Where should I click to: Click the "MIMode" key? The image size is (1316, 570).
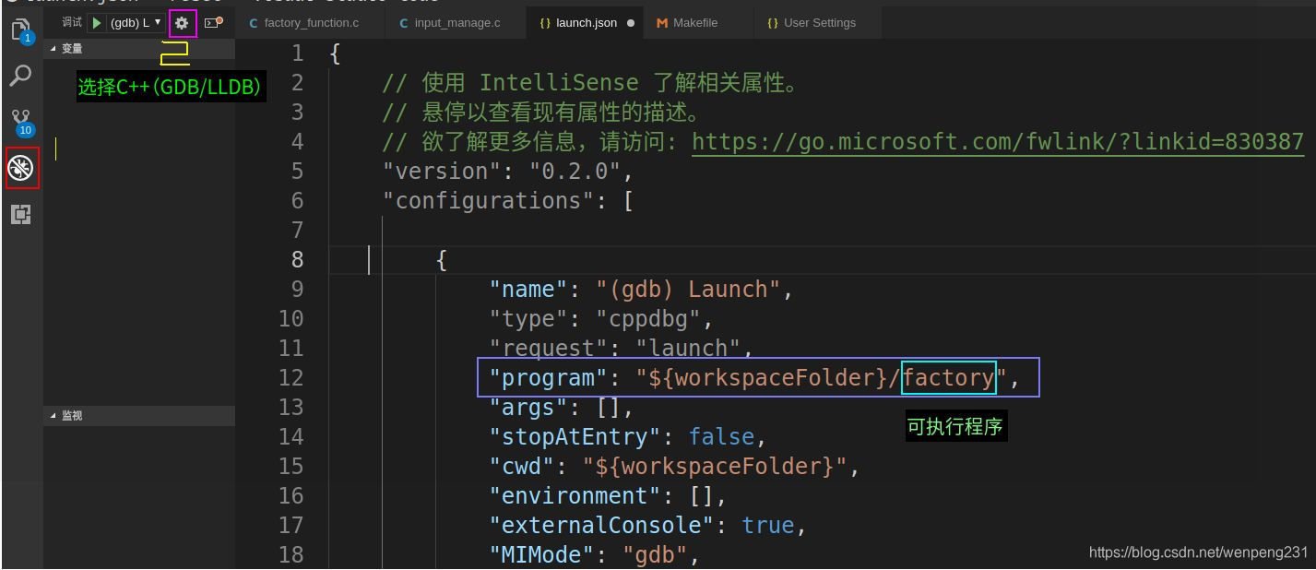point(542,555)
